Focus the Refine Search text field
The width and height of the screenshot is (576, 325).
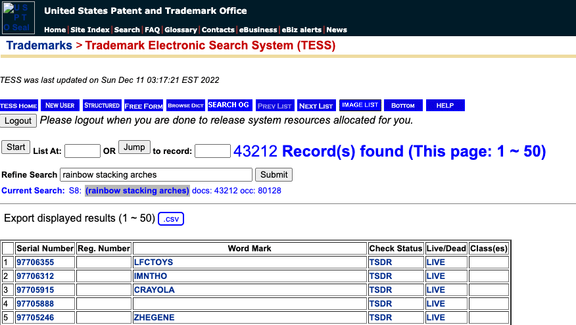(156, 175)
